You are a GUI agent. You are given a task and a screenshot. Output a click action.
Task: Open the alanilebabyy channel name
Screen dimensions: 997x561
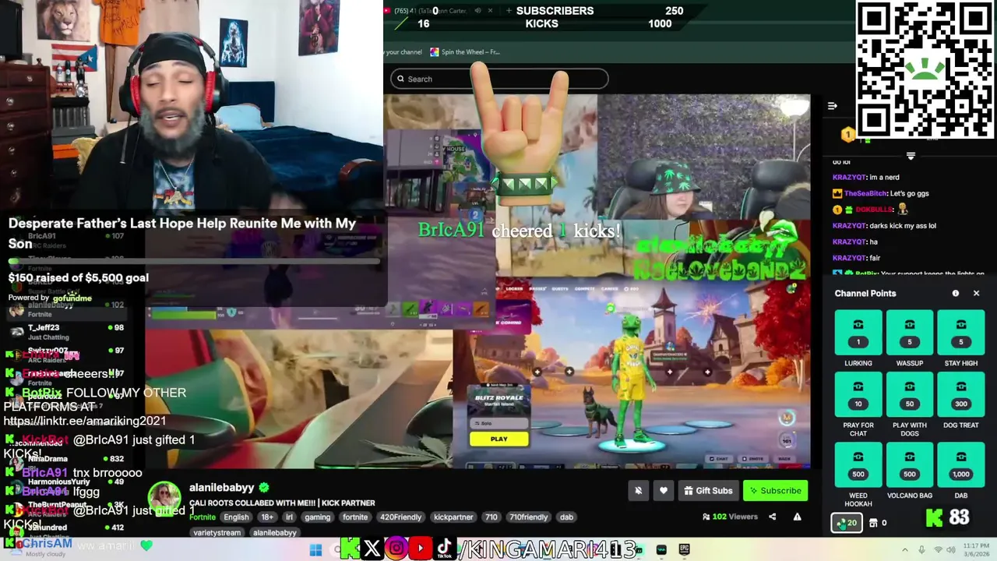pos(222,487)
